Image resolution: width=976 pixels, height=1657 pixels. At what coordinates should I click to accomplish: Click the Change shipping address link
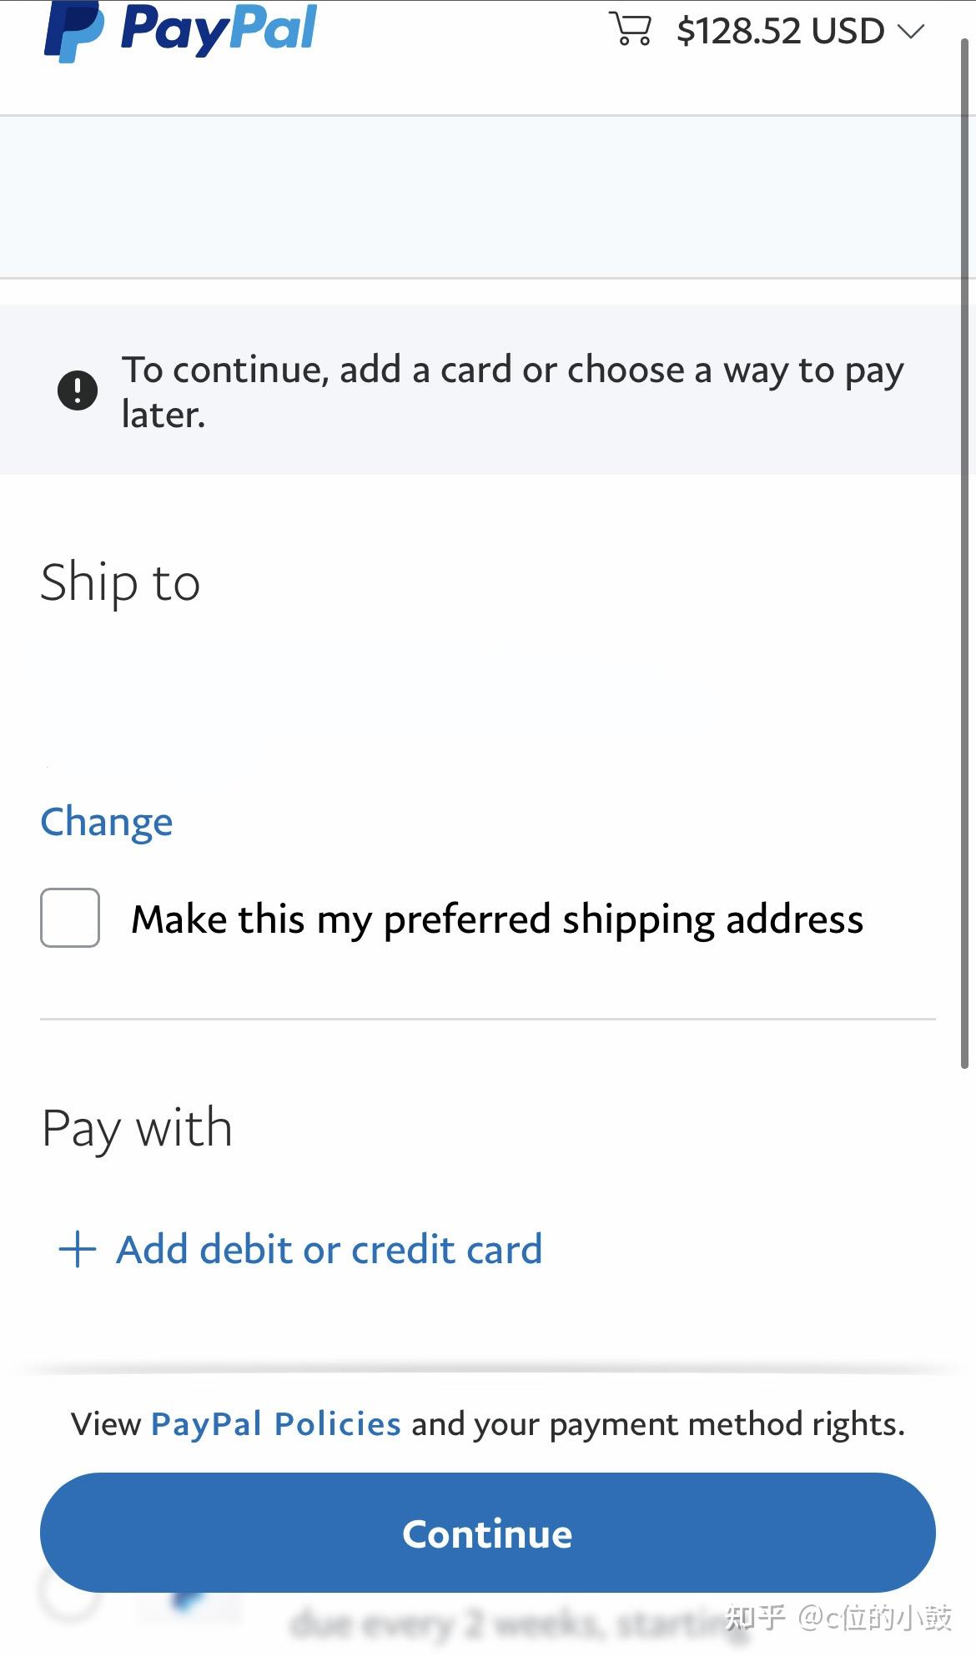tap(107, 823)
